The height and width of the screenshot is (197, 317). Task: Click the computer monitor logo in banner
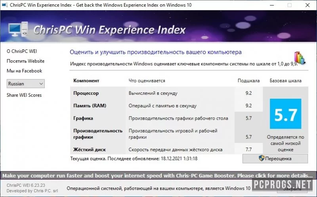point(18,29)
